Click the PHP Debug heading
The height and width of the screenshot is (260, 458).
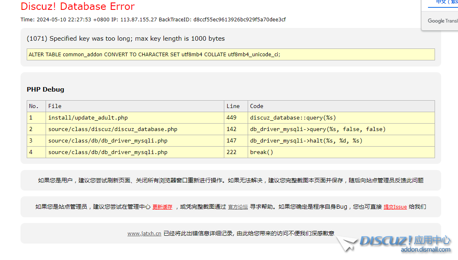click(x=46, y=90)
